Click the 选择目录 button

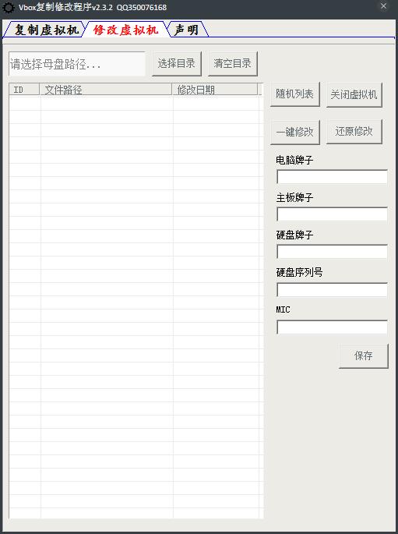tap(177, 63)
